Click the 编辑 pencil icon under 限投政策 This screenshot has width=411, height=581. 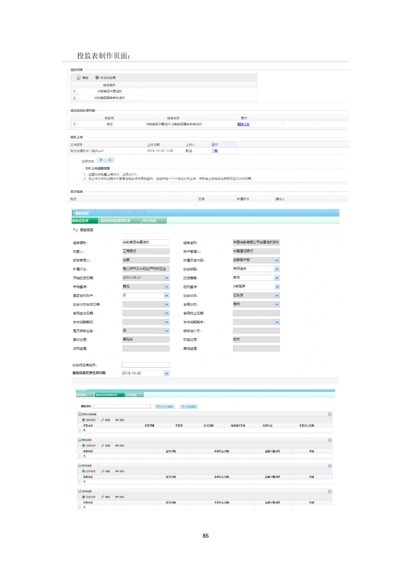click(103, 446)
